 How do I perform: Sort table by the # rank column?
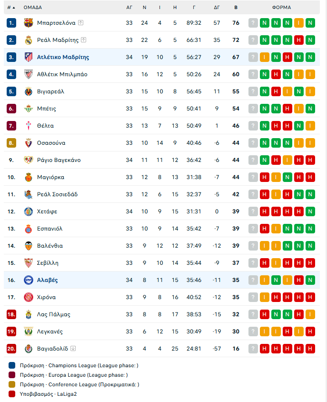pos(11,8)
